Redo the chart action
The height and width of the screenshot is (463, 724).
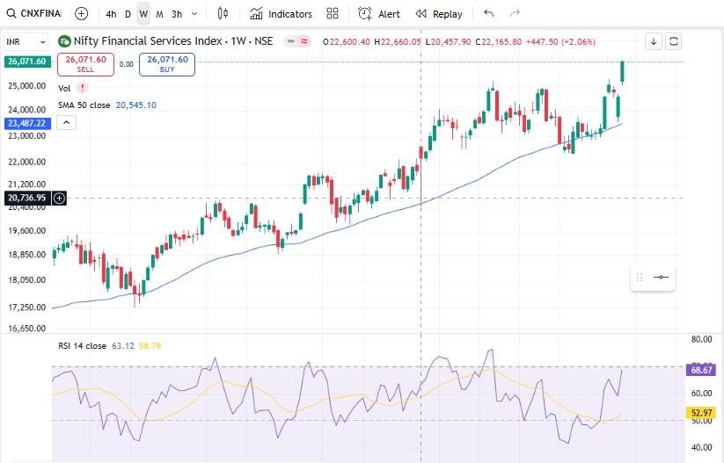[x=515, y=13]
